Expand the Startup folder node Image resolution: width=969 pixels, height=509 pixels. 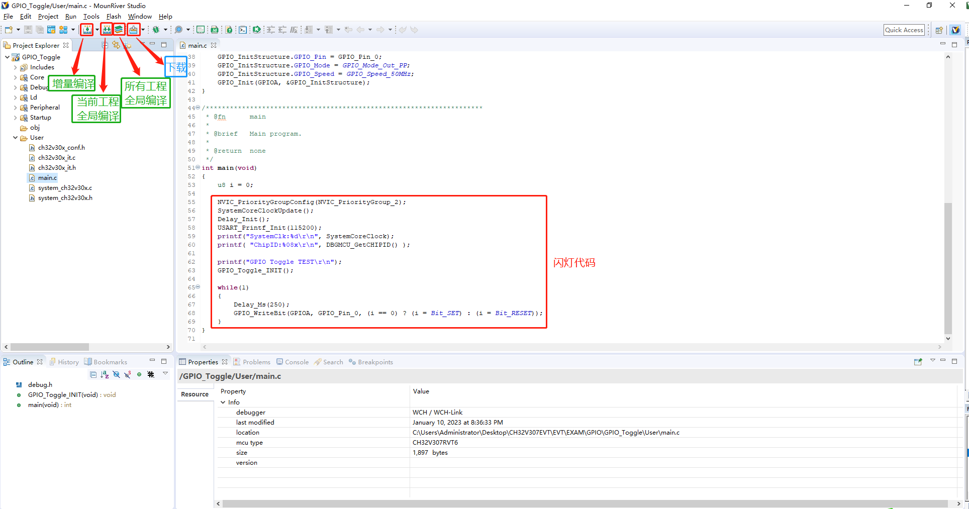(x=15, y=118)
